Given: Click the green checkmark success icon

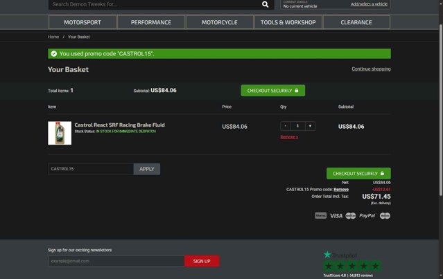Looking at the screenshot, I should click(53, 53).
